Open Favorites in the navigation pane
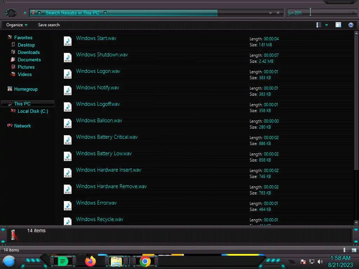The height and width of the screenshot is (269, 359). click(23, 37)
